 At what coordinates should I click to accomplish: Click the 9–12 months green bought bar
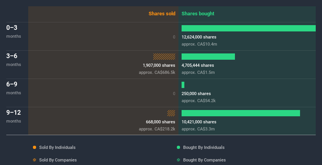(x=241, y=113)
